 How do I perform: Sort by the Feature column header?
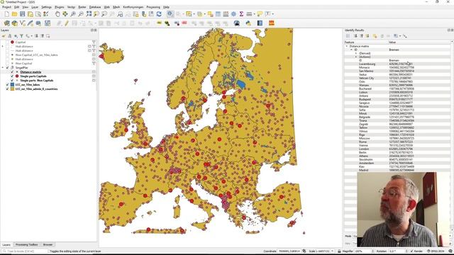point(366,42)
